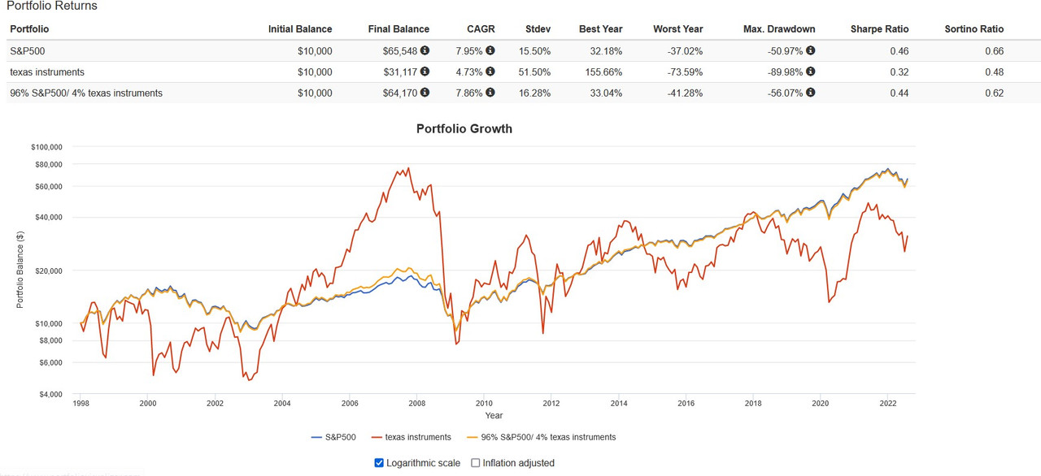Click info icon beside 7.86% CAGR
This screenshot has height=476, width=1041.
click(490, 93)
